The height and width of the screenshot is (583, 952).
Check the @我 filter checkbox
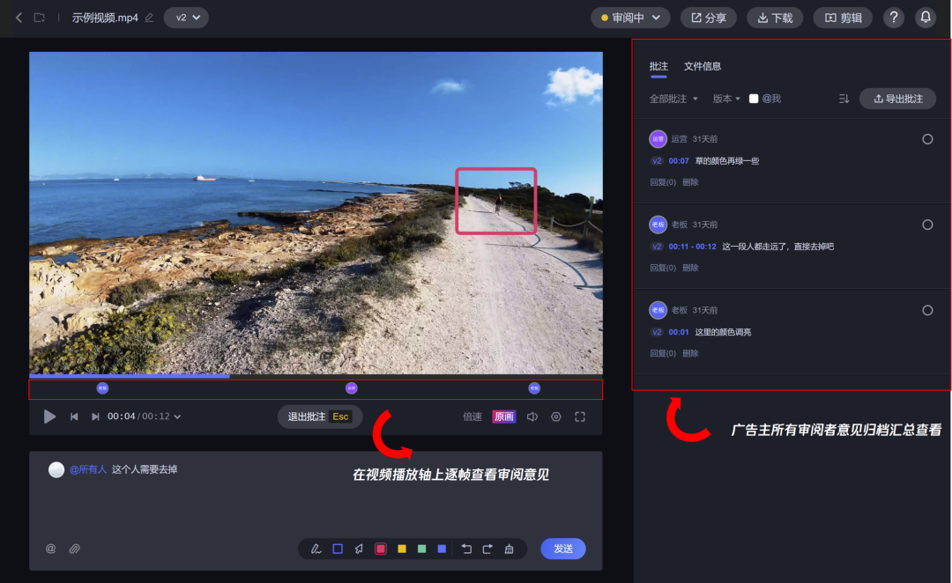click(754, 99)
